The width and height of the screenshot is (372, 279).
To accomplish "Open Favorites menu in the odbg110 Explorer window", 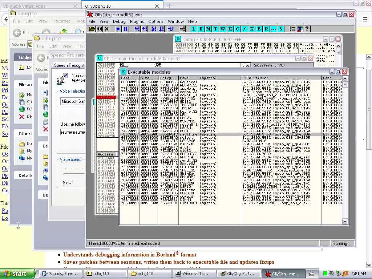I will click(x=61, y=21).
